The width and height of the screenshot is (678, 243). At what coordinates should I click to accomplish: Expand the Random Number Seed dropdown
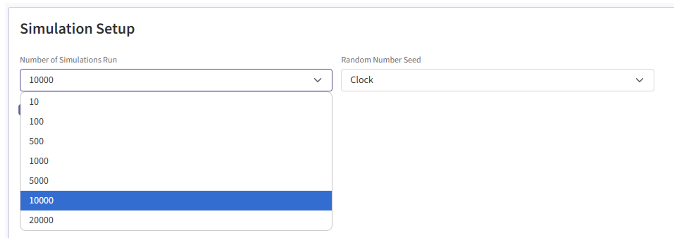point(497,80)
